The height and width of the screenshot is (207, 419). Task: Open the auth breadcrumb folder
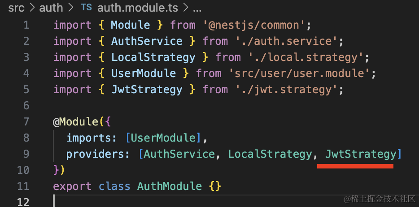(51, 7)
